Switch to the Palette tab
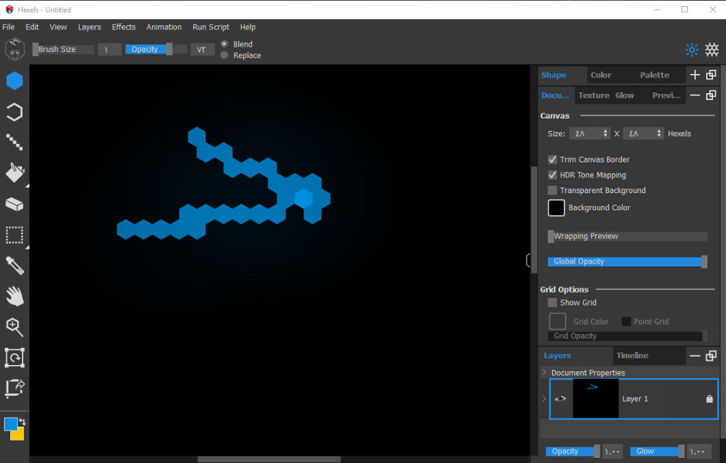Viewport: 726px width, 463px height. coord(655,75)
